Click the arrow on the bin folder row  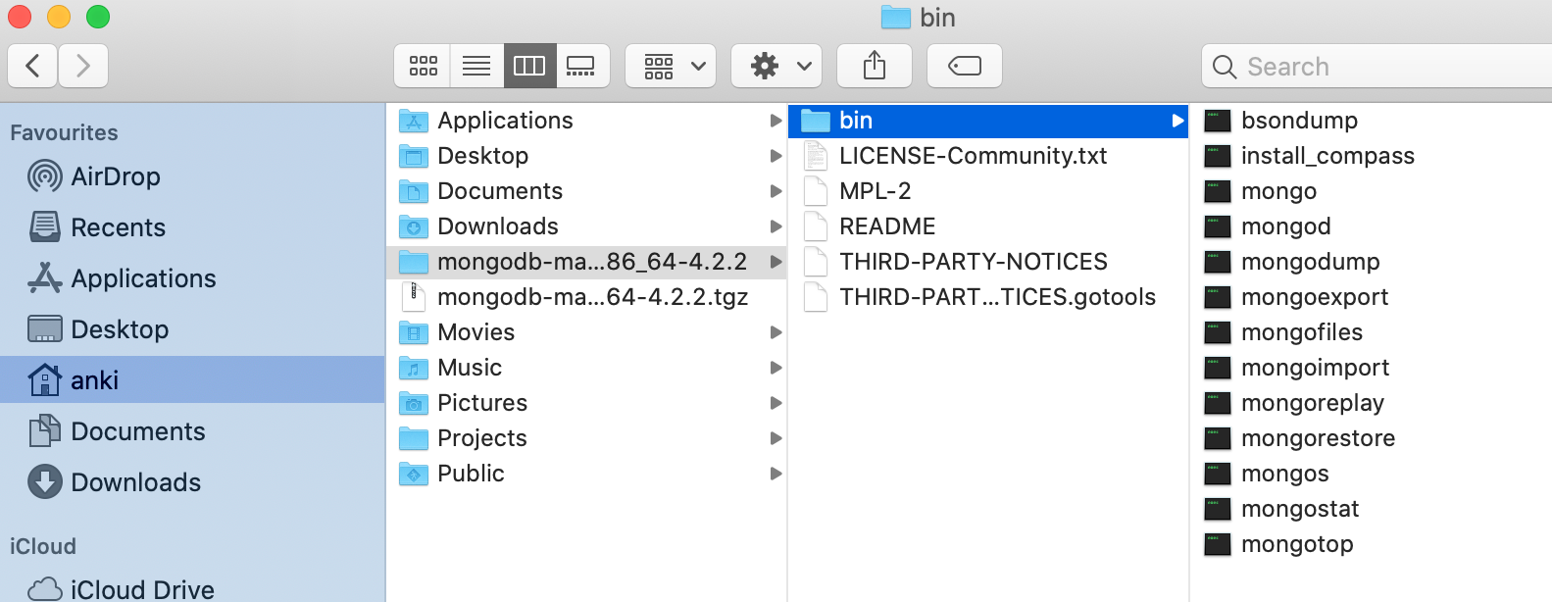(x=1177, y=121)
